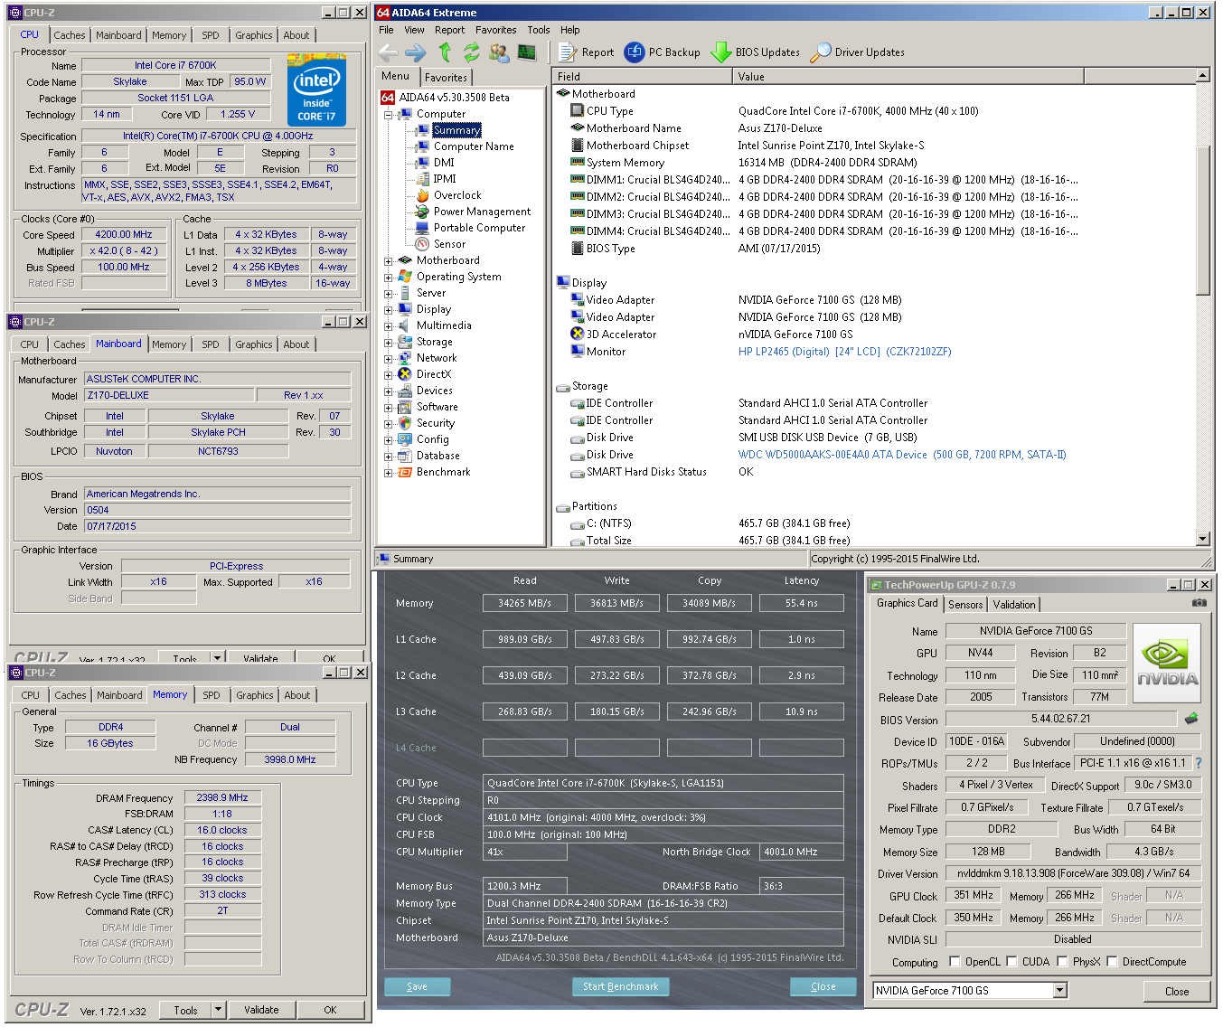1223x1027 pixels.
Task: Click the monitor graph icon in AIDA64 toolbar
Action: click(527, 52)
